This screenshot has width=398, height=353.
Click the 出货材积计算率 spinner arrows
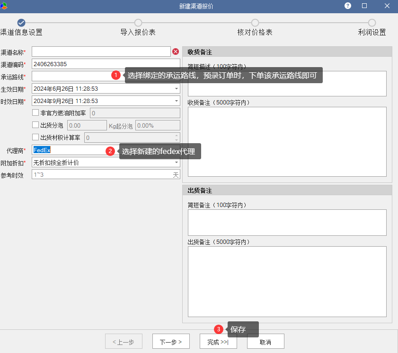177,138
